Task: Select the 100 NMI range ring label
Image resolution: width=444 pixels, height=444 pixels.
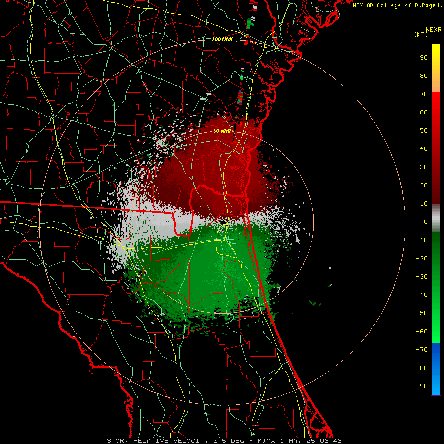Action: pos(222,39)
